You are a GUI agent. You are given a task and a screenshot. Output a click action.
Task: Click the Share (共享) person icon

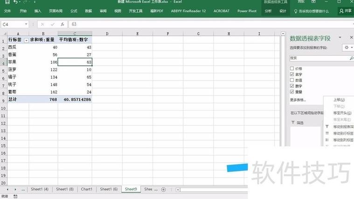pyautogui.click(x=341, y=11)
